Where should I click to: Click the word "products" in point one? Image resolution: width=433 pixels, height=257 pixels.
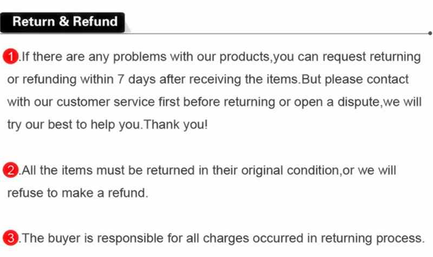244,57
